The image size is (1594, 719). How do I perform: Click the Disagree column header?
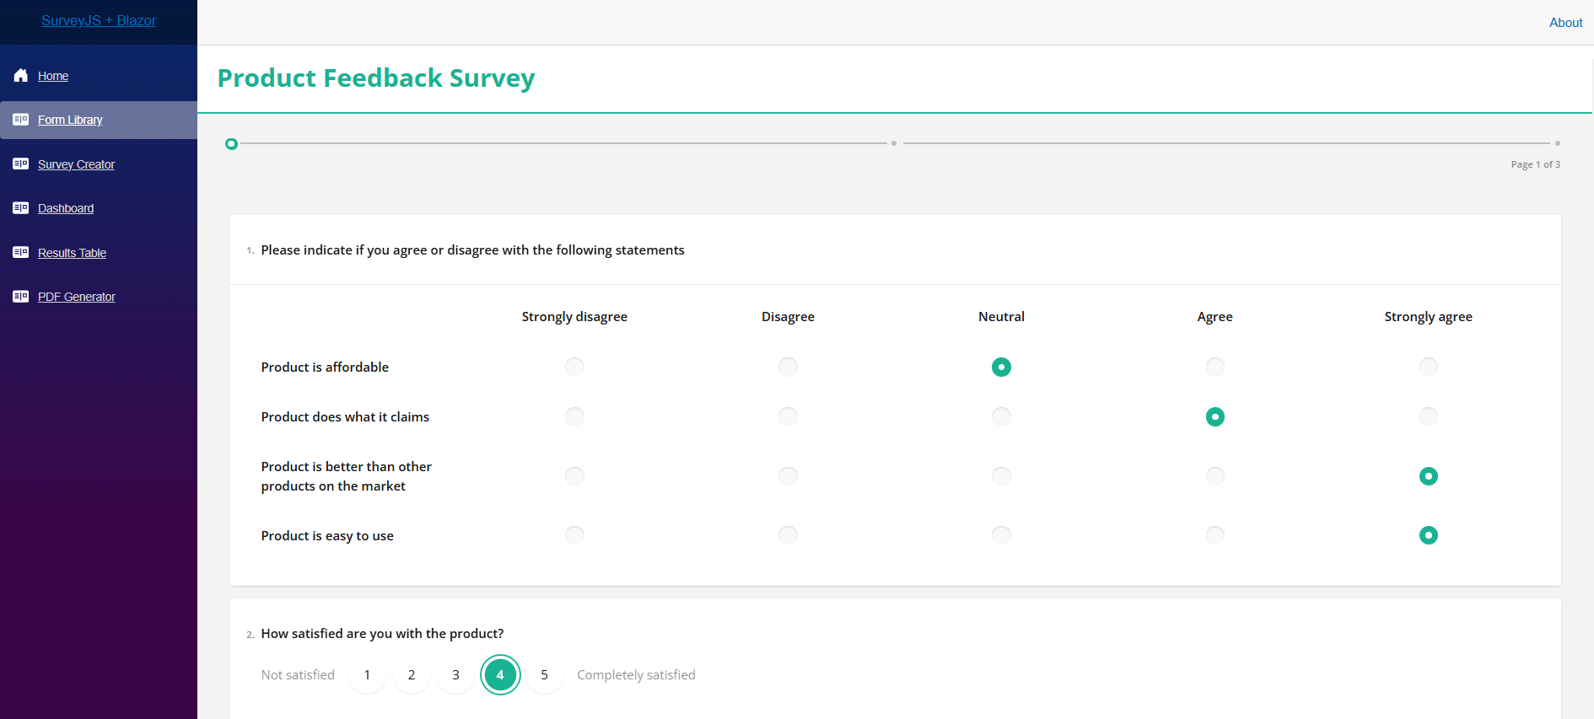click(x=788, y=317)
